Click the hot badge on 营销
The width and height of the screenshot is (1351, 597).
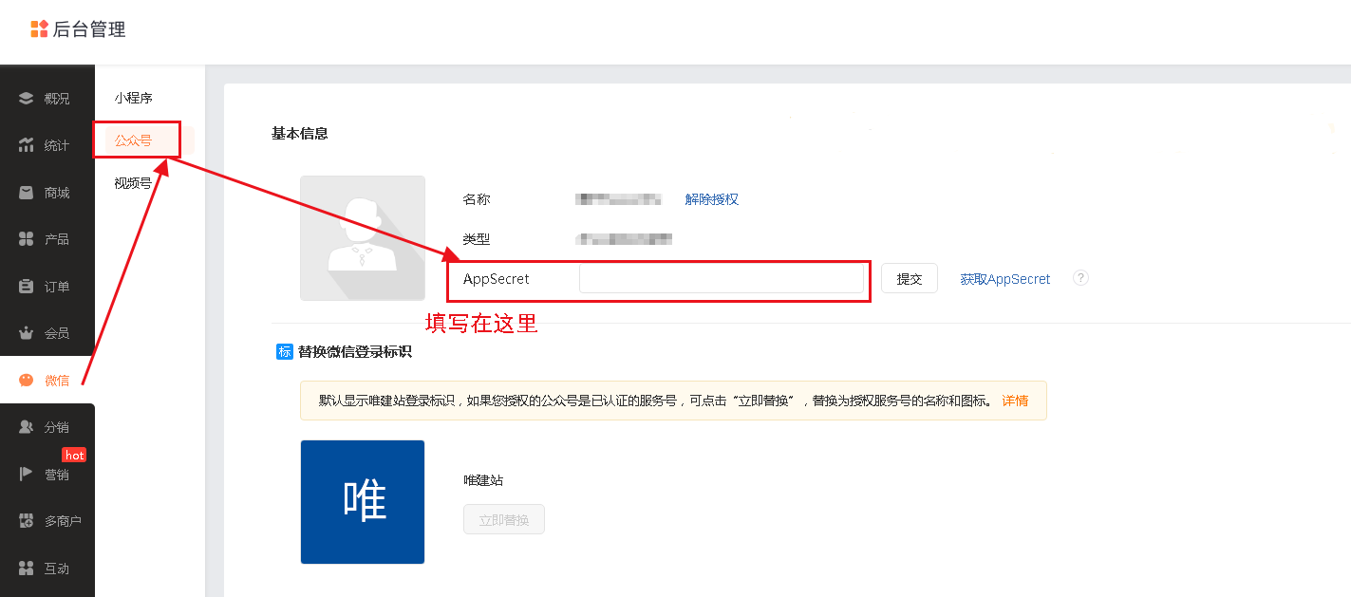point(74,455)
